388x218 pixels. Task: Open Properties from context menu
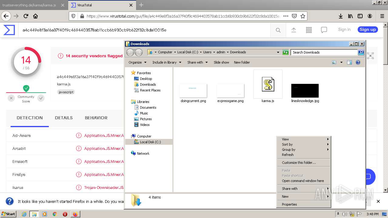pos(303,204)
